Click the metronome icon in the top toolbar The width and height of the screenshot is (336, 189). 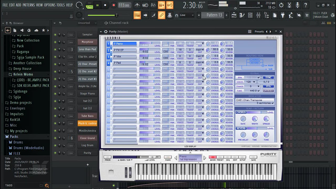tap(137, 5)
